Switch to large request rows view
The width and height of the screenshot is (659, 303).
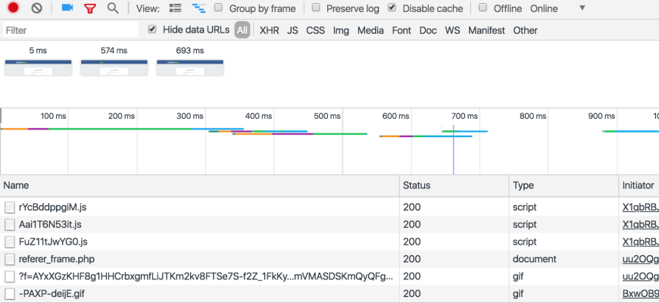click(175, 8)
